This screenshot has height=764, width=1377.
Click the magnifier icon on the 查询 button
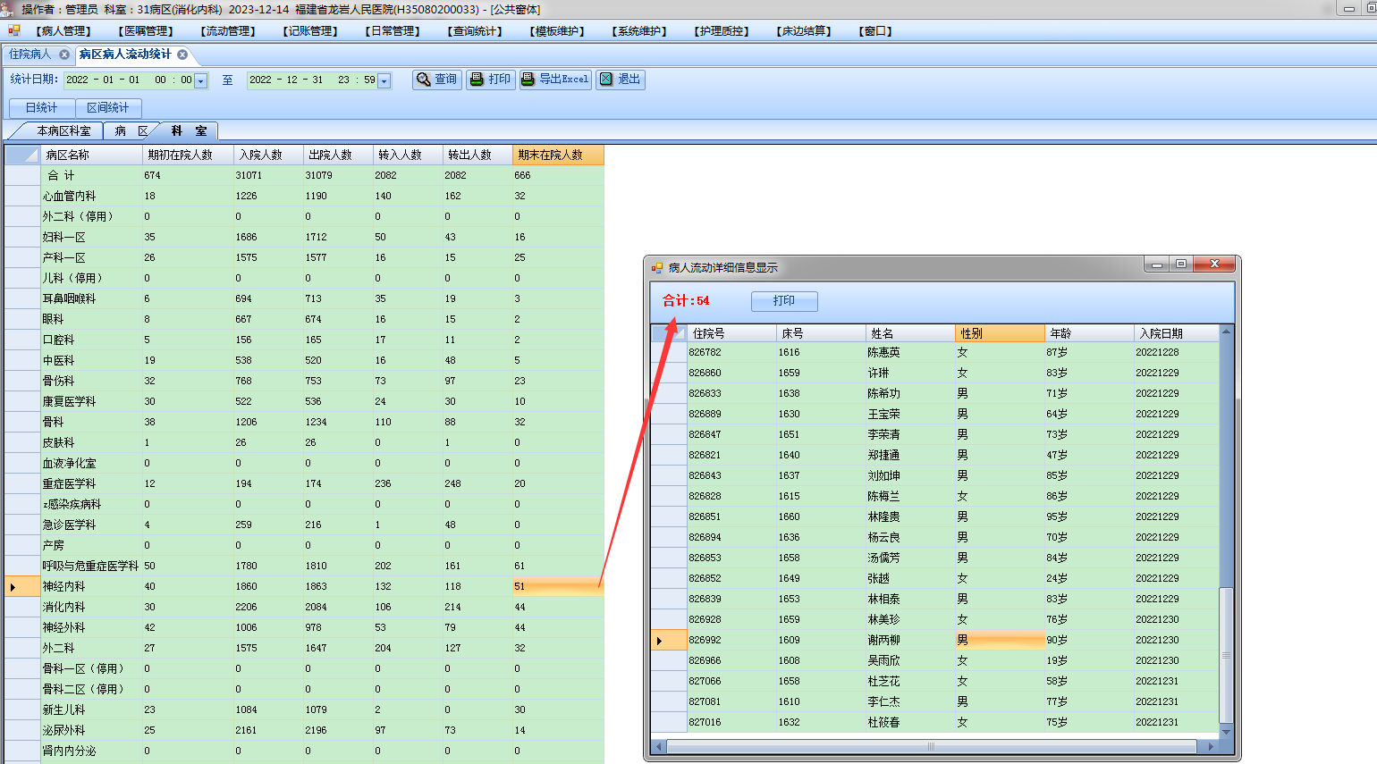(424, 80)
